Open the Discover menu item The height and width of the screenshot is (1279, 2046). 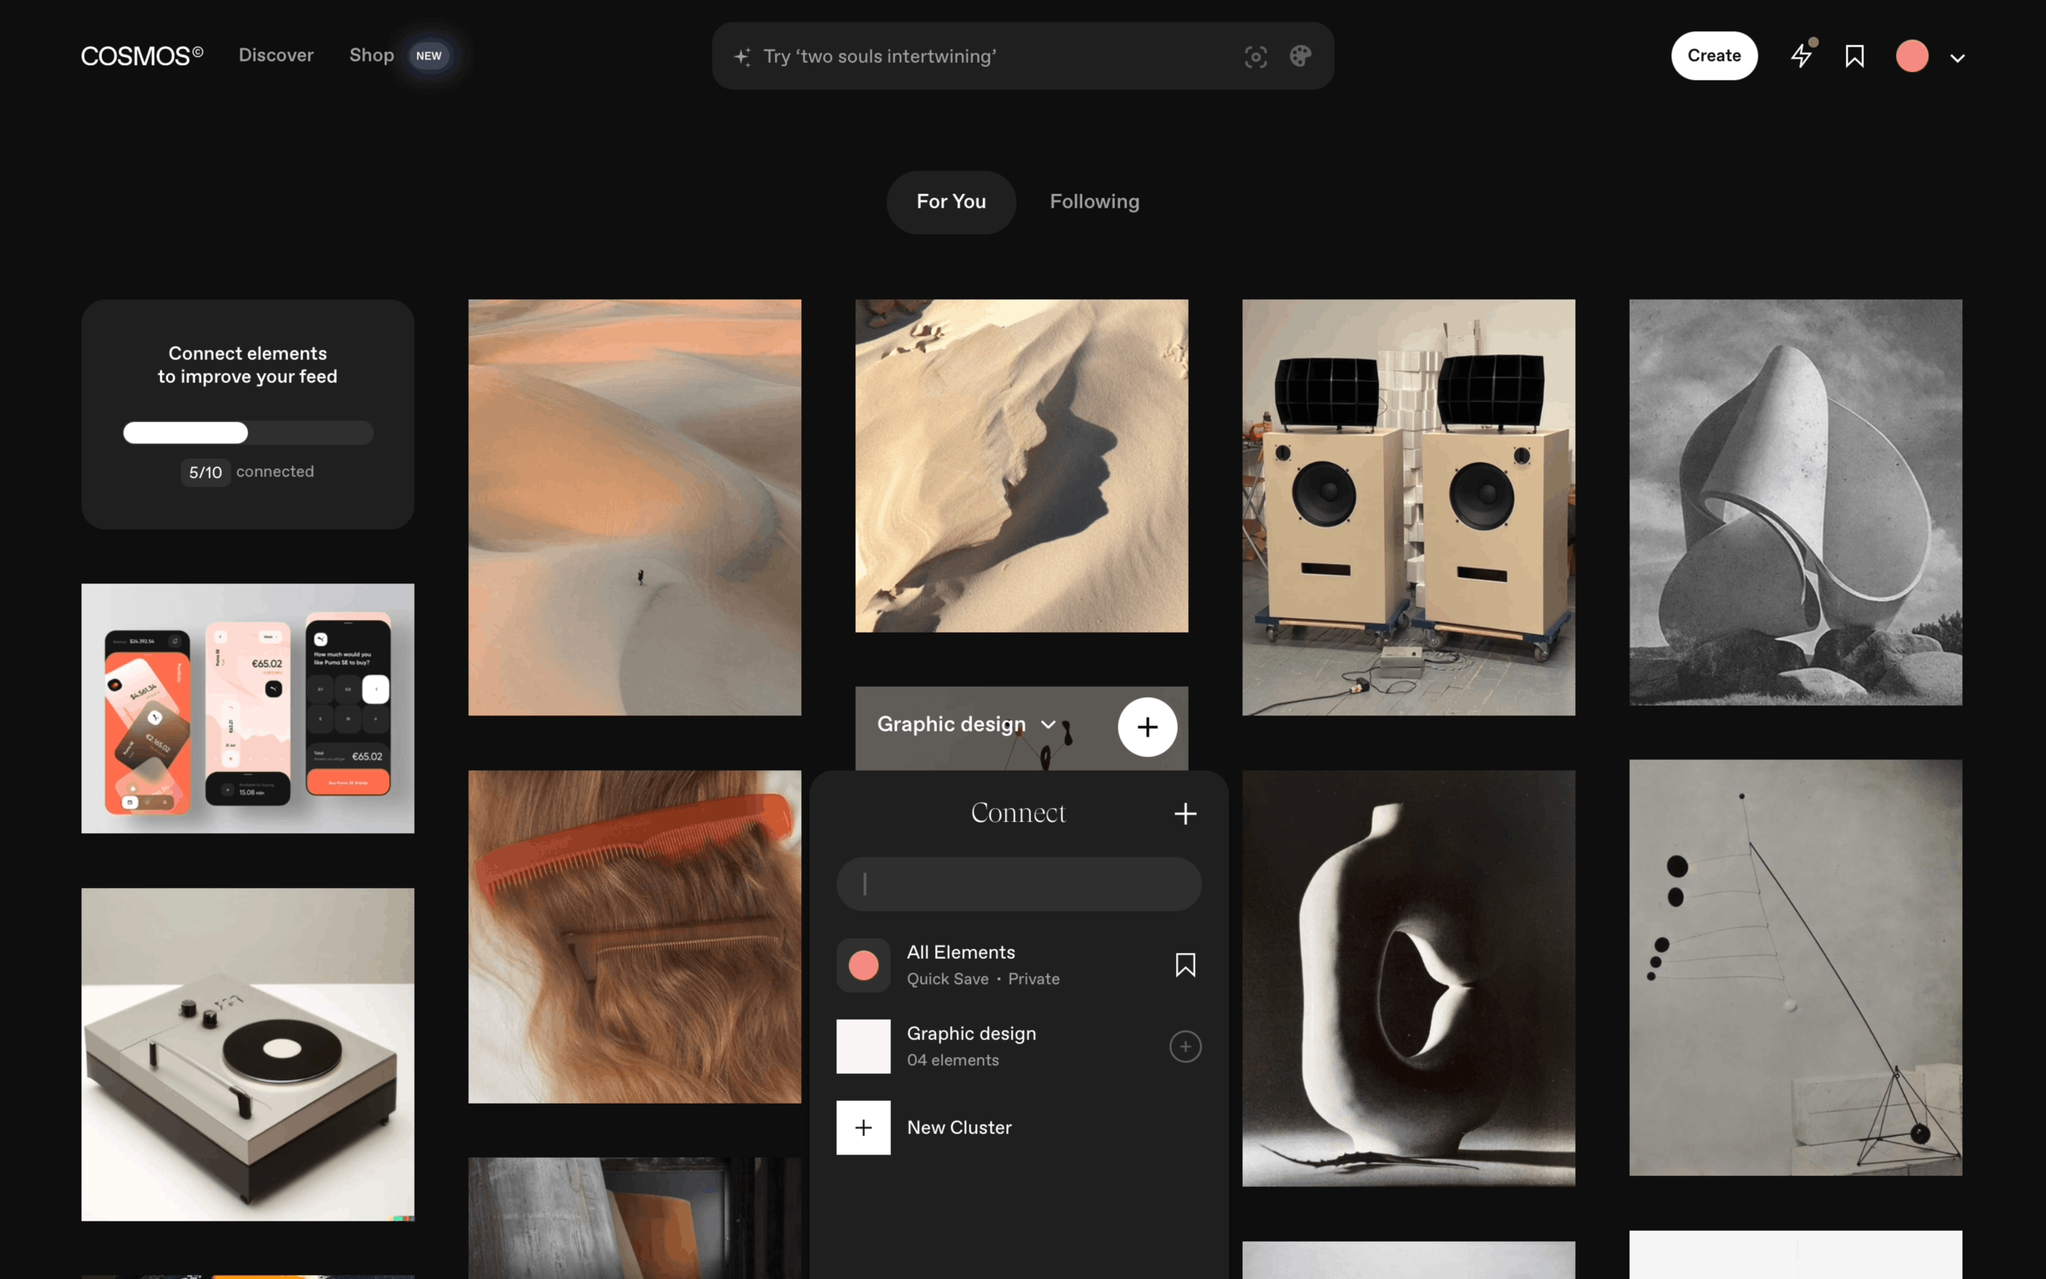pyautogui.click(x=275, y=55)
